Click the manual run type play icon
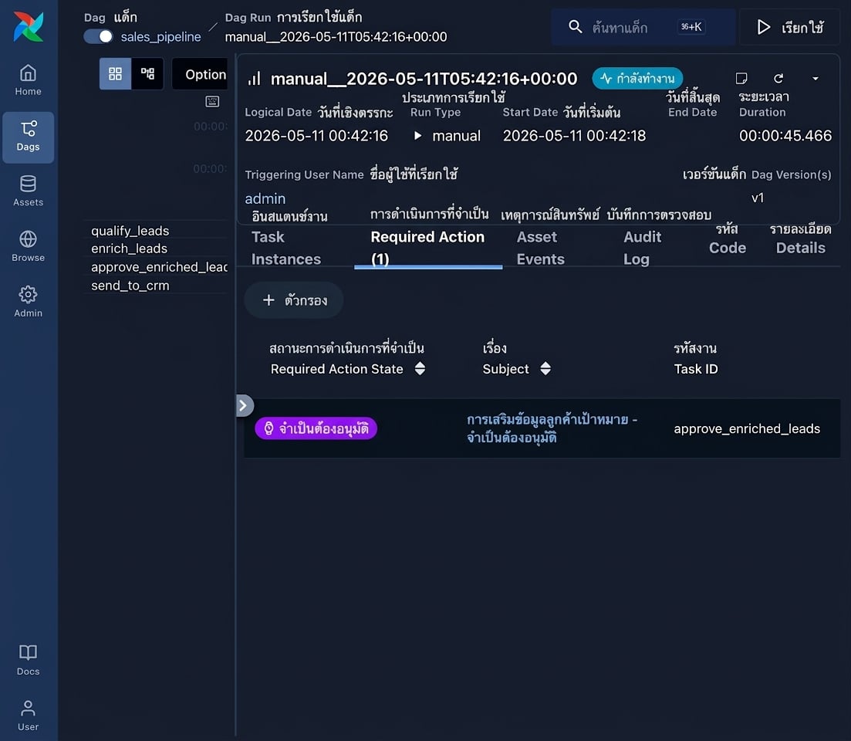 (x=417, y=136)
